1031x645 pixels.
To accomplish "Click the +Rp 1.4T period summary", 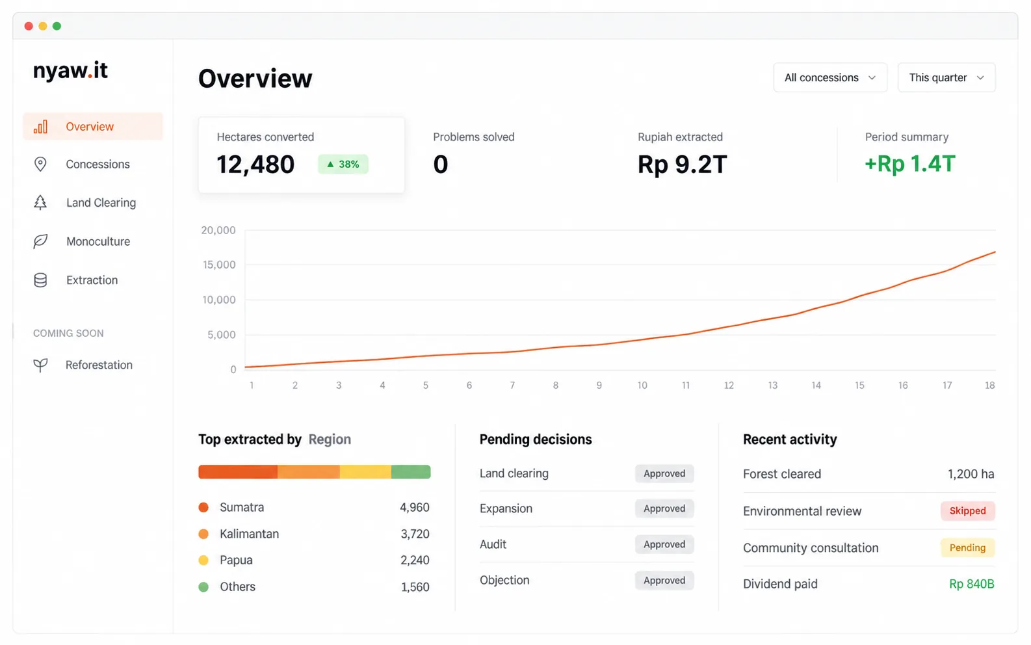I will coord(909,164).
